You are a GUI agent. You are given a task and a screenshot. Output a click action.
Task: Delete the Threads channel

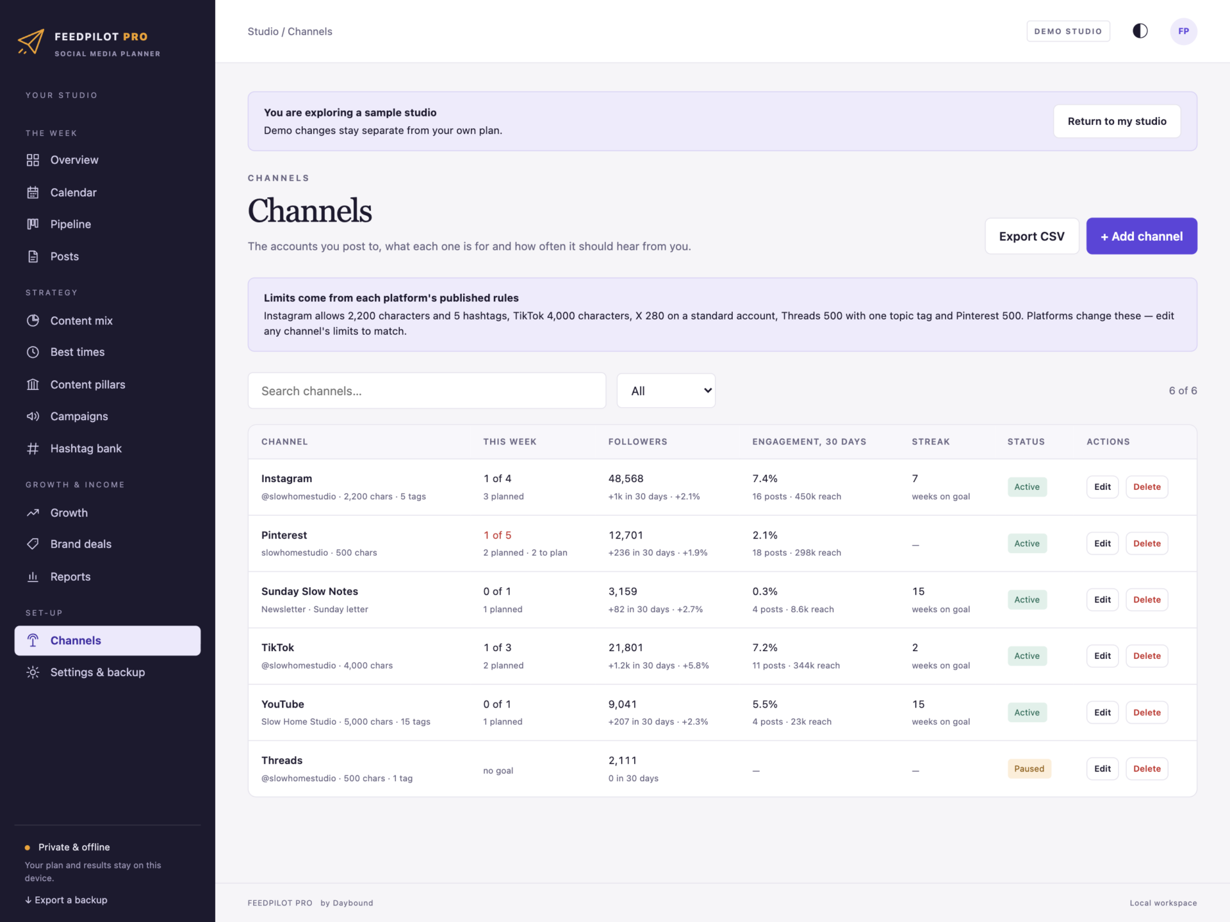(1147, 768)
